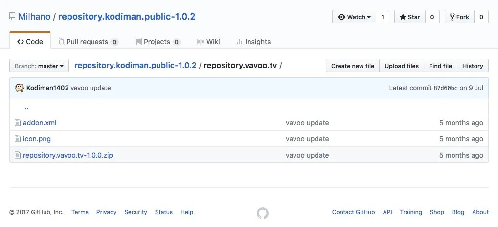Open API footer link
The height and width of the screenshot is (227, 498).
387,212
